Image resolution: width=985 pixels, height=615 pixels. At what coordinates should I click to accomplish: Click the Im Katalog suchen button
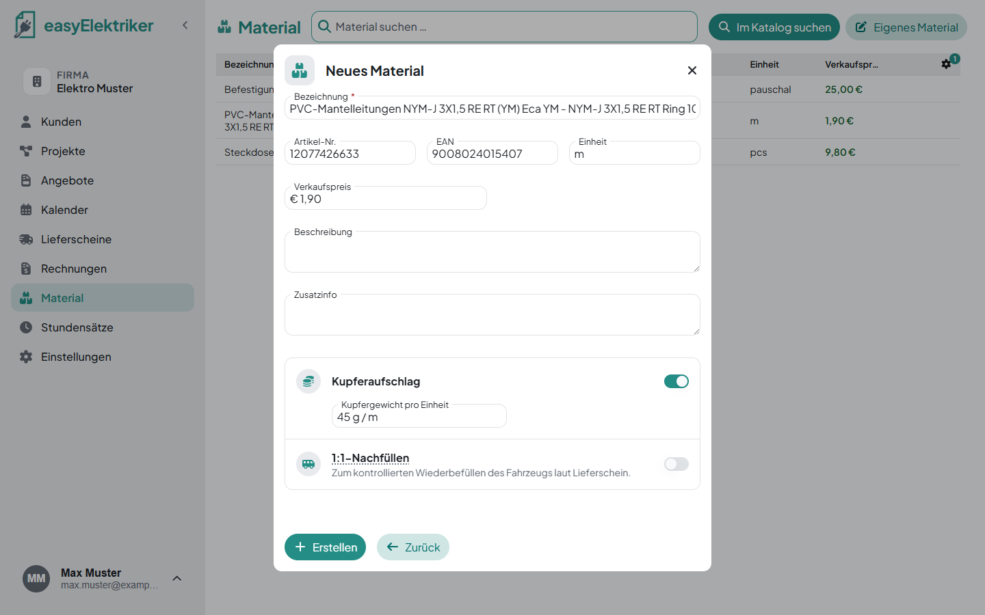[774, 27]
